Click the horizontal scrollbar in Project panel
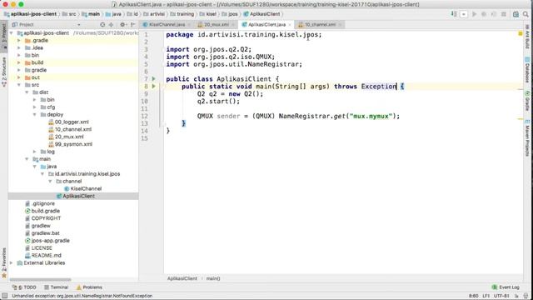This screenshot has height=300, width=533. [x=41, y=280]
